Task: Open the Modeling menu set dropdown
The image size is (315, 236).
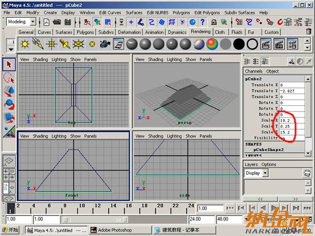Action: pos(22,22)
